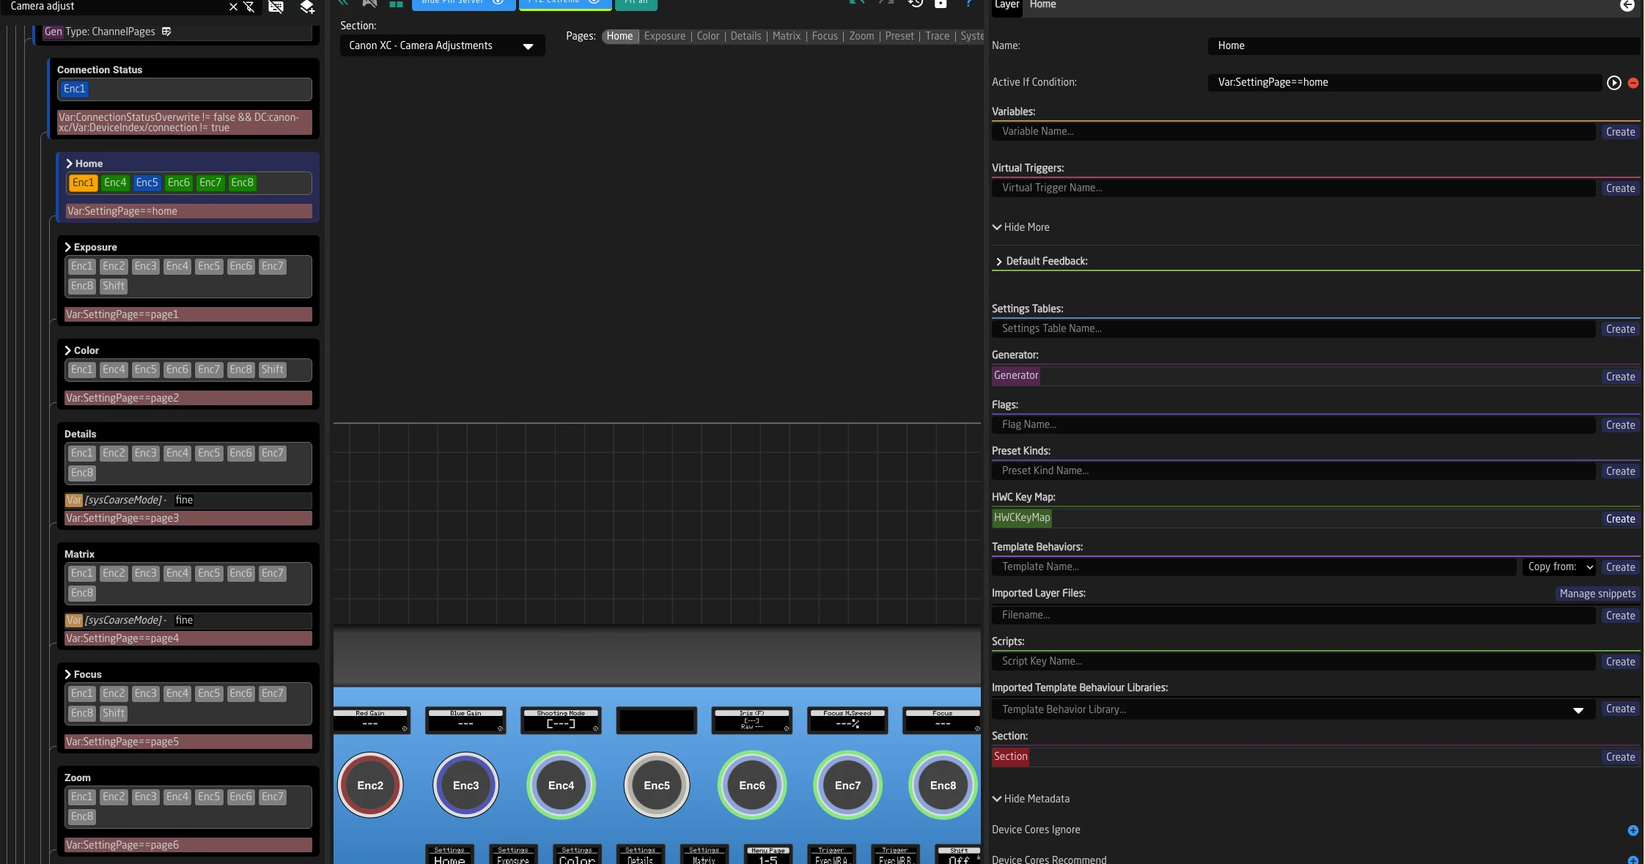
Task: Switch to the Focus page tab
Action: point(824,36)
